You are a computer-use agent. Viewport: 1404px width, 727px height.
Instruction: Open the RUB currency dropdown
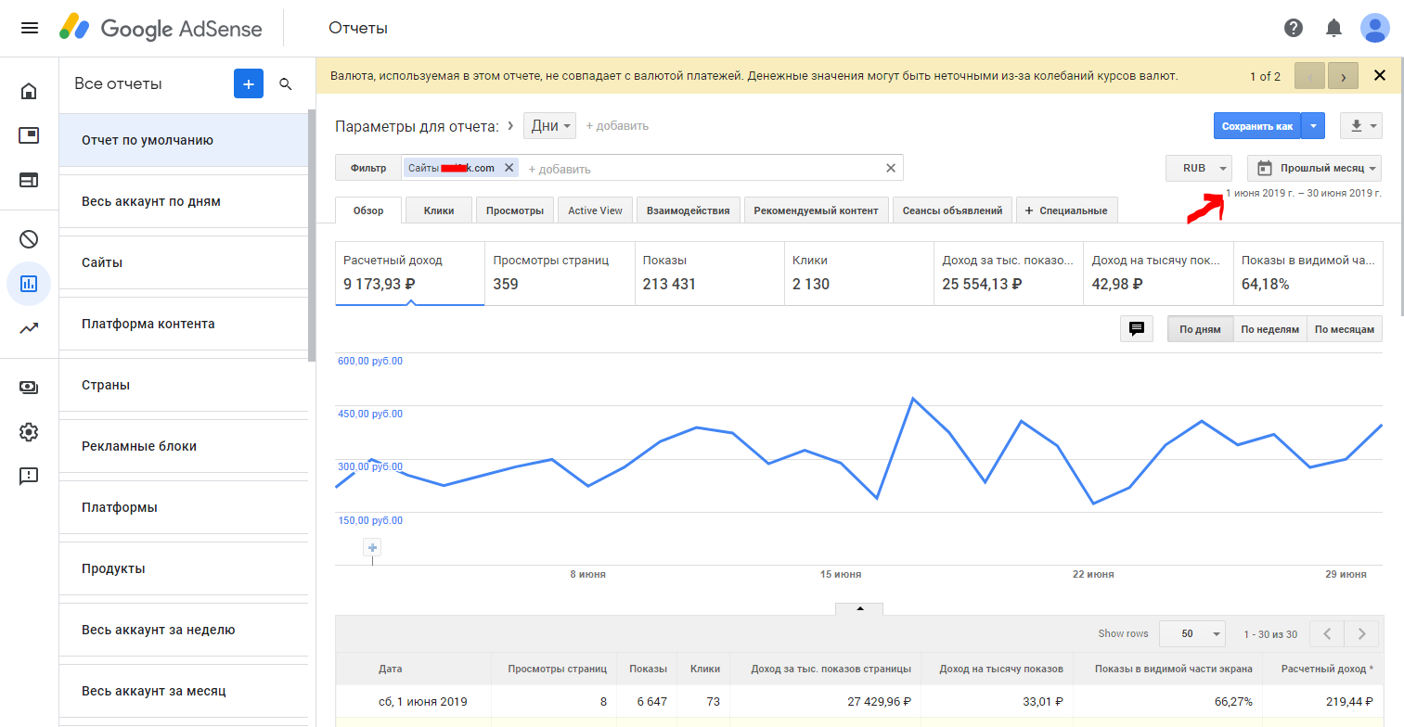click(1198, 169)
